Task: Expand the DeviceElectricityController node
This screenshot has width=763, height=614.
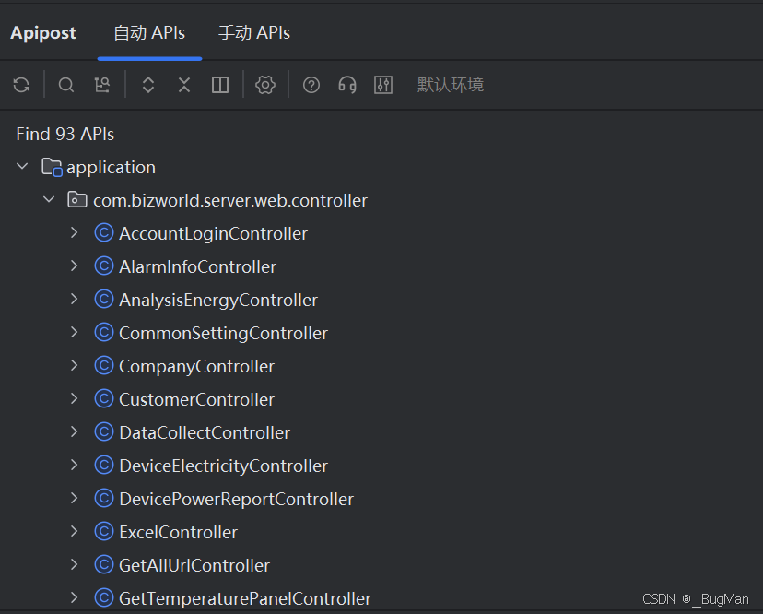Action: (75, 465)
